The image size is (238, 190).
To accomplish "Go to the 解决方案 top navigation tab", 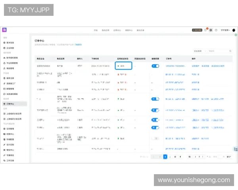I will (140, 30).
